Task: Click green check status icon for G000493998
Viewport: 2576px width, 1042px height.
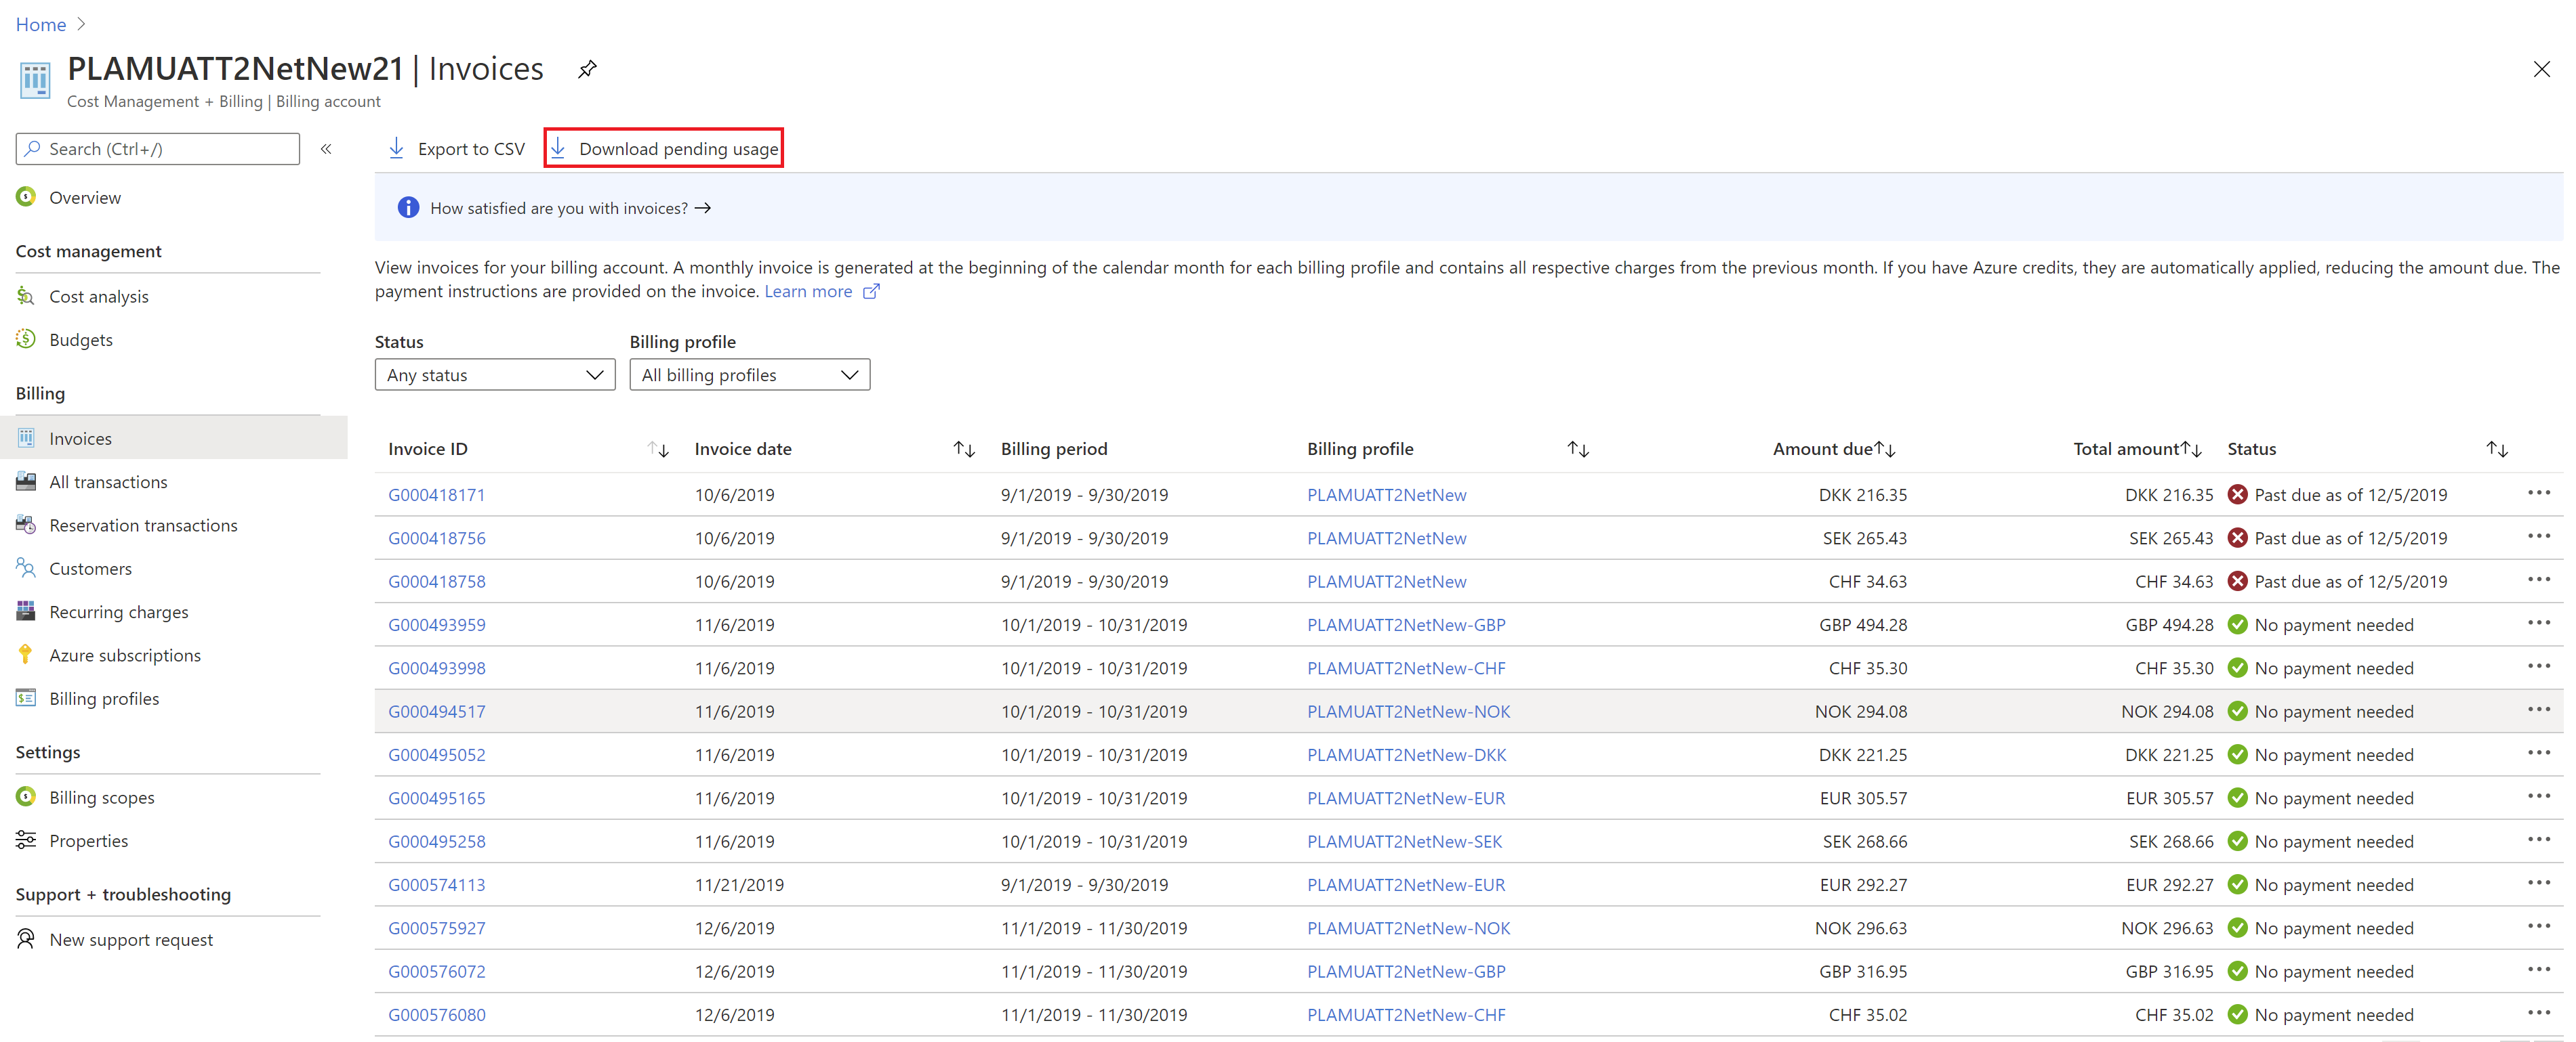Action: point(2238,668)
